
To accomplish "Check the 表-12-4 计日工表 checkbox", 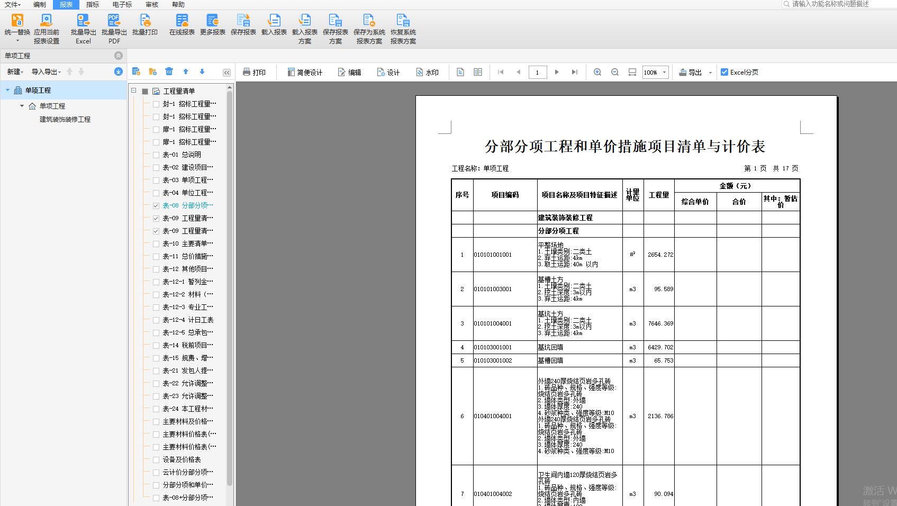I will 156,320.
